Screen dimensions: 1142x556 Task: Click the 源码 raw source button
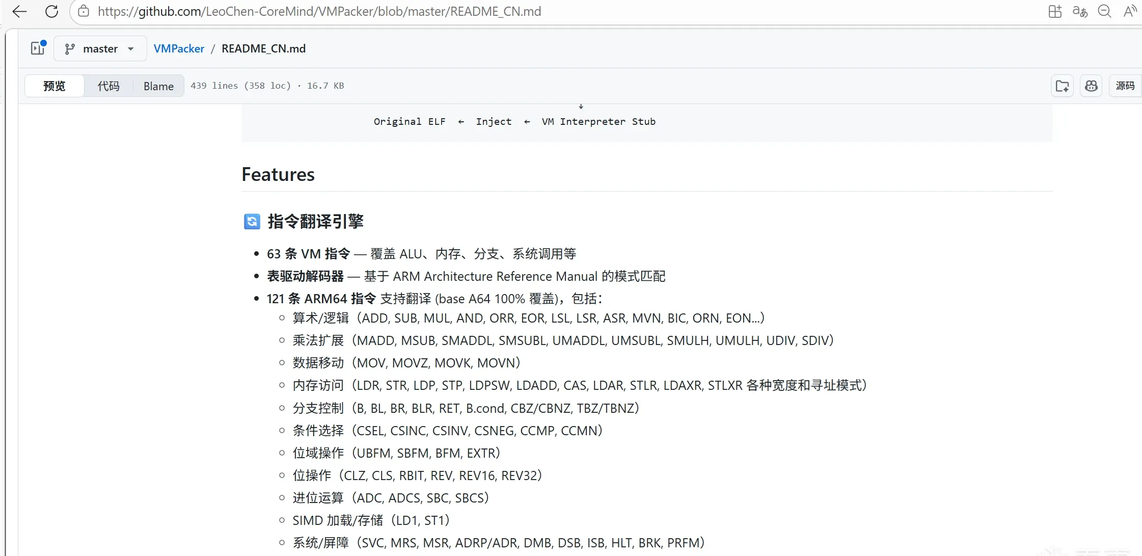coord(1125,86)
